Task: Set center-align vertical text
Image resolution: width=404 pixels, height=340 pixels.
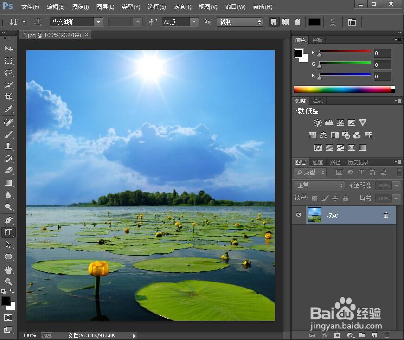Action: point(285,22)
